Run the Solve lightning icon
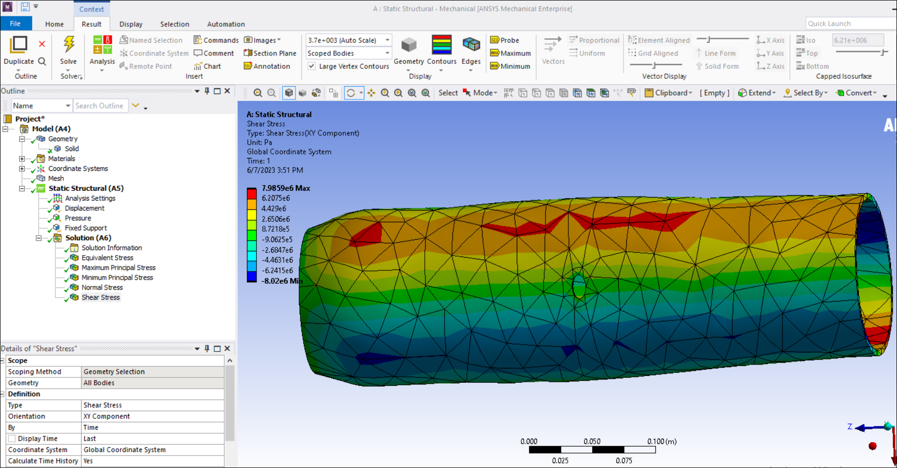Image resolution: width=897 pixels, height=468 pixels. 69,45
